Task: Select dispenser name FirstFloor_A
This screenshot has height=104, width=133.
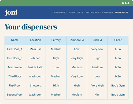Action: point(15,49)
